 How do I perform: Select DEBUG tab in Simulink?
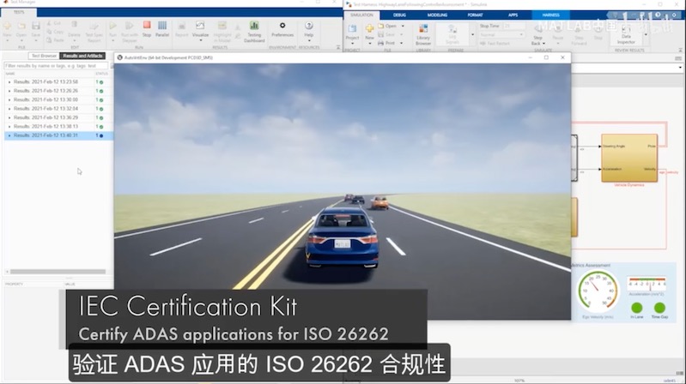399,15
